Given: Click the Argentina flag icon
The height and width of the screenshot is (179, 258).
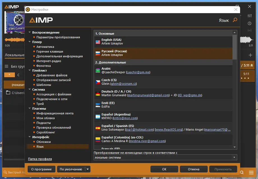Looking at the screenshot, I should pyautogui.click(x=98, y=116).
